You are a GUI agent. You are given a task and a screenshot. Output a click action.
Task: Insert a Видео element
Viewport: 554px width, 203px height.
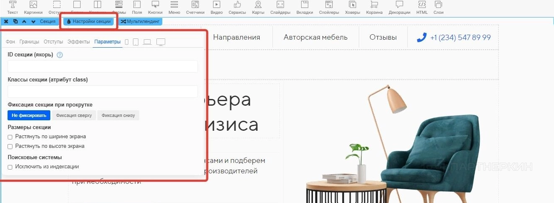click(x=216, y=8)
